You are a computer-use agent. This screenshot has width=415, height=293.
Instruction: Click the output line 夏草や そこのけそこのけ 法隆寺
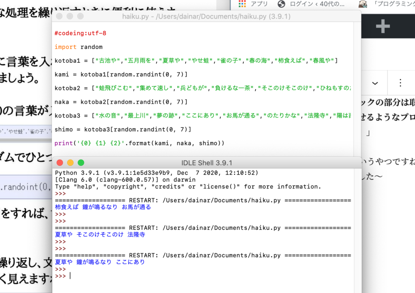coord(100,235)
